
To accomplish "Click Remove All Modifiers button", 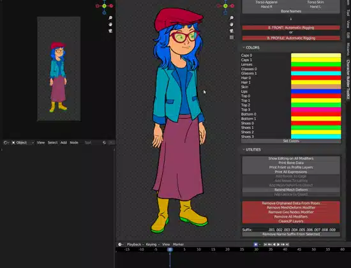I will (291, 217).
